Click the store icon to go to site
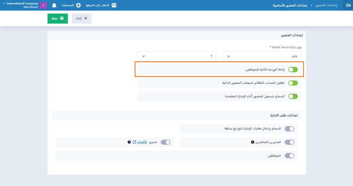The image size is (353, 186). (114, 5)
